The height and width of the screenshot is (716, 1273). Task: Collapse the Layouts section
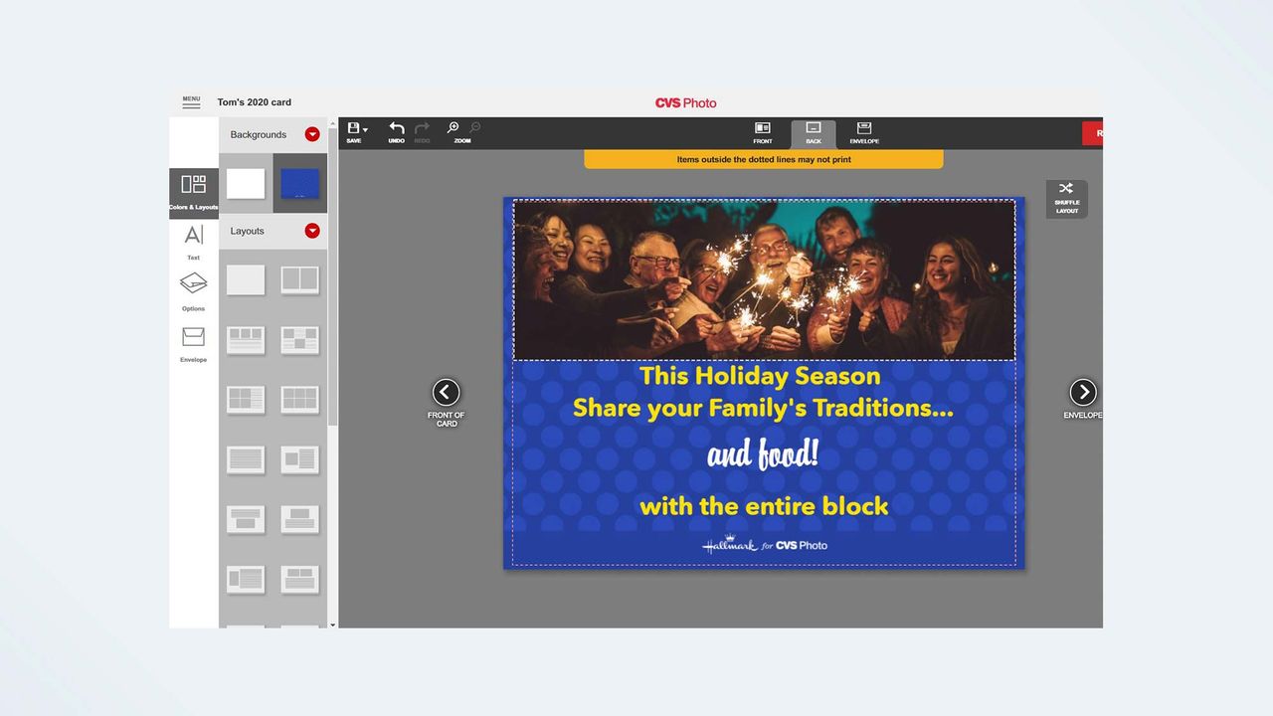pos(312,231)
